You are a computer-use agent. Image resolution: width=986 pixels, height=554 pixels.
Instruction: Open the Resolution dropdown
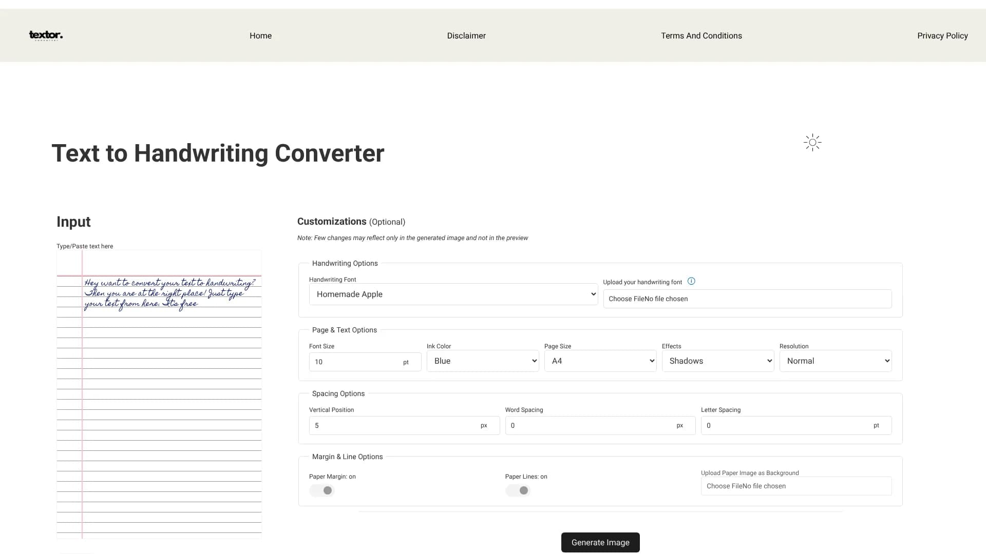tap(836, 361)
